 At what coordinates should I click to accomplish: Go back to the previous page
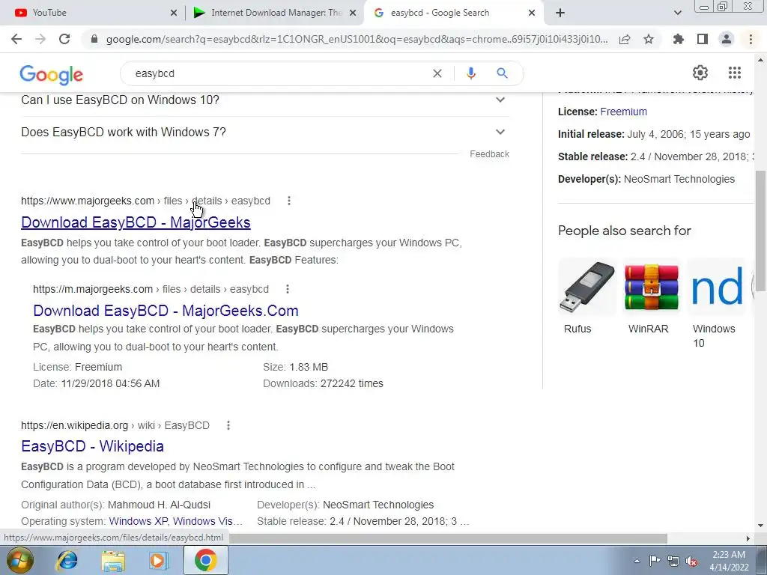16,39
